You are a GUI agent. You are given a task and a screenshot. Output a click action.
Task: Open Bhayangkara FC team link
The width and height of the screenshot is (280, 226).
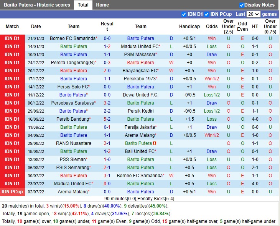point(140,71)
